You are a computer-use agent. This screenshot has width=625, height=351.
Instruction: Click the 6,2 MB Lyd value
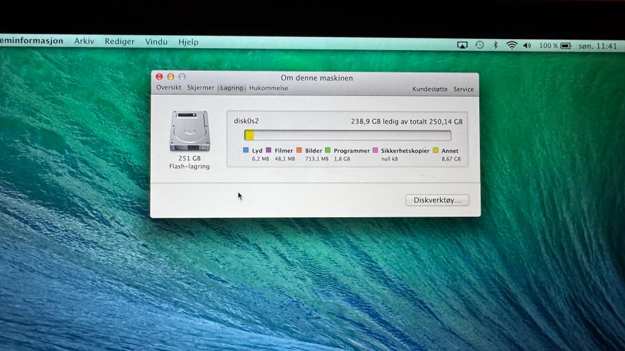pyautogui.click(x=260, y=159)
